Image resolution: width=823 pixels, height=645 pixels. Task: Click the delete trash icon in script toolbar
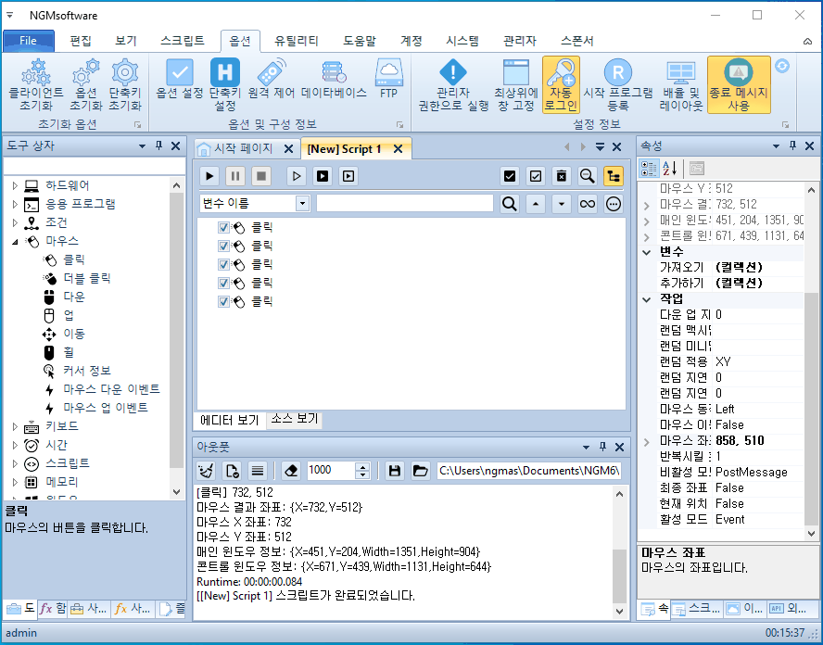coord(561,176)
